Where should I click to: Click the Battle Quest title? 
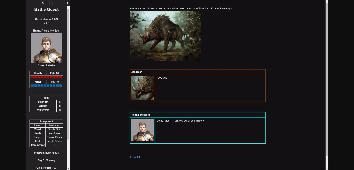[46, 9]
